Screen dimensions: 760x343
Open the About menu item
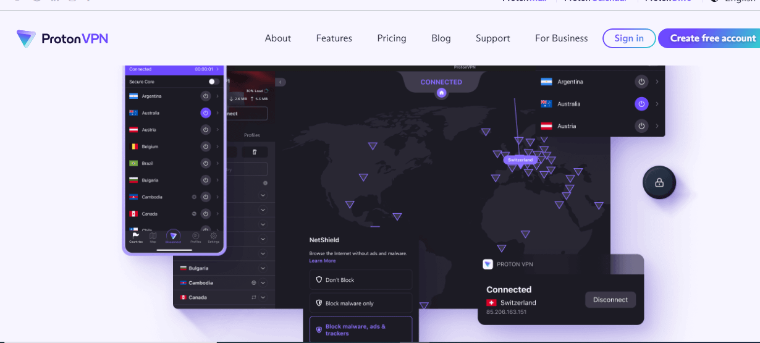(x=278, y=38)
